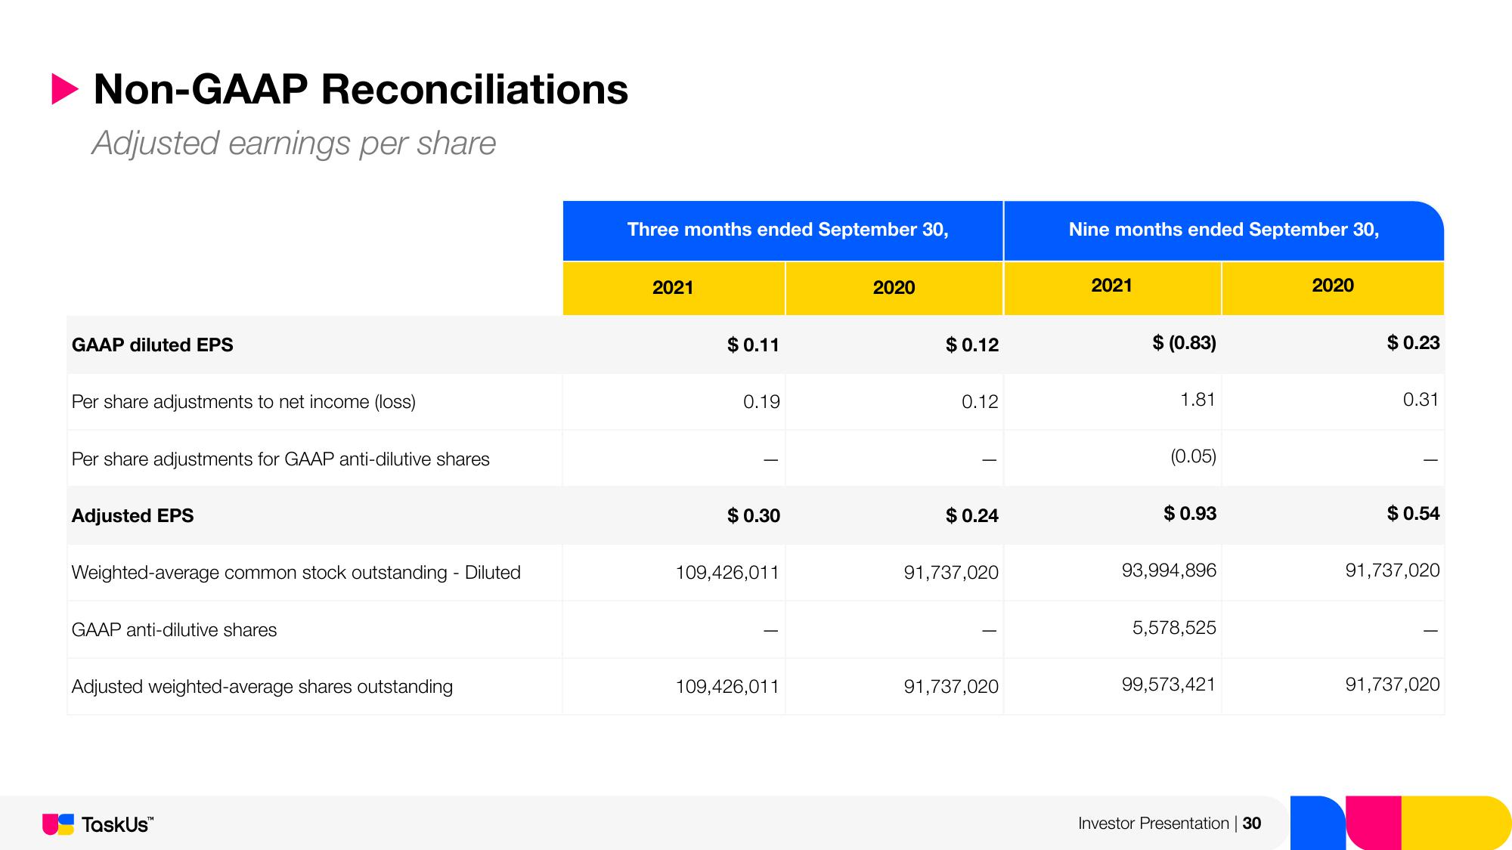Select 'Adjusted weighted-average shares outstanding' label
1512x850 pixels.
262,687
